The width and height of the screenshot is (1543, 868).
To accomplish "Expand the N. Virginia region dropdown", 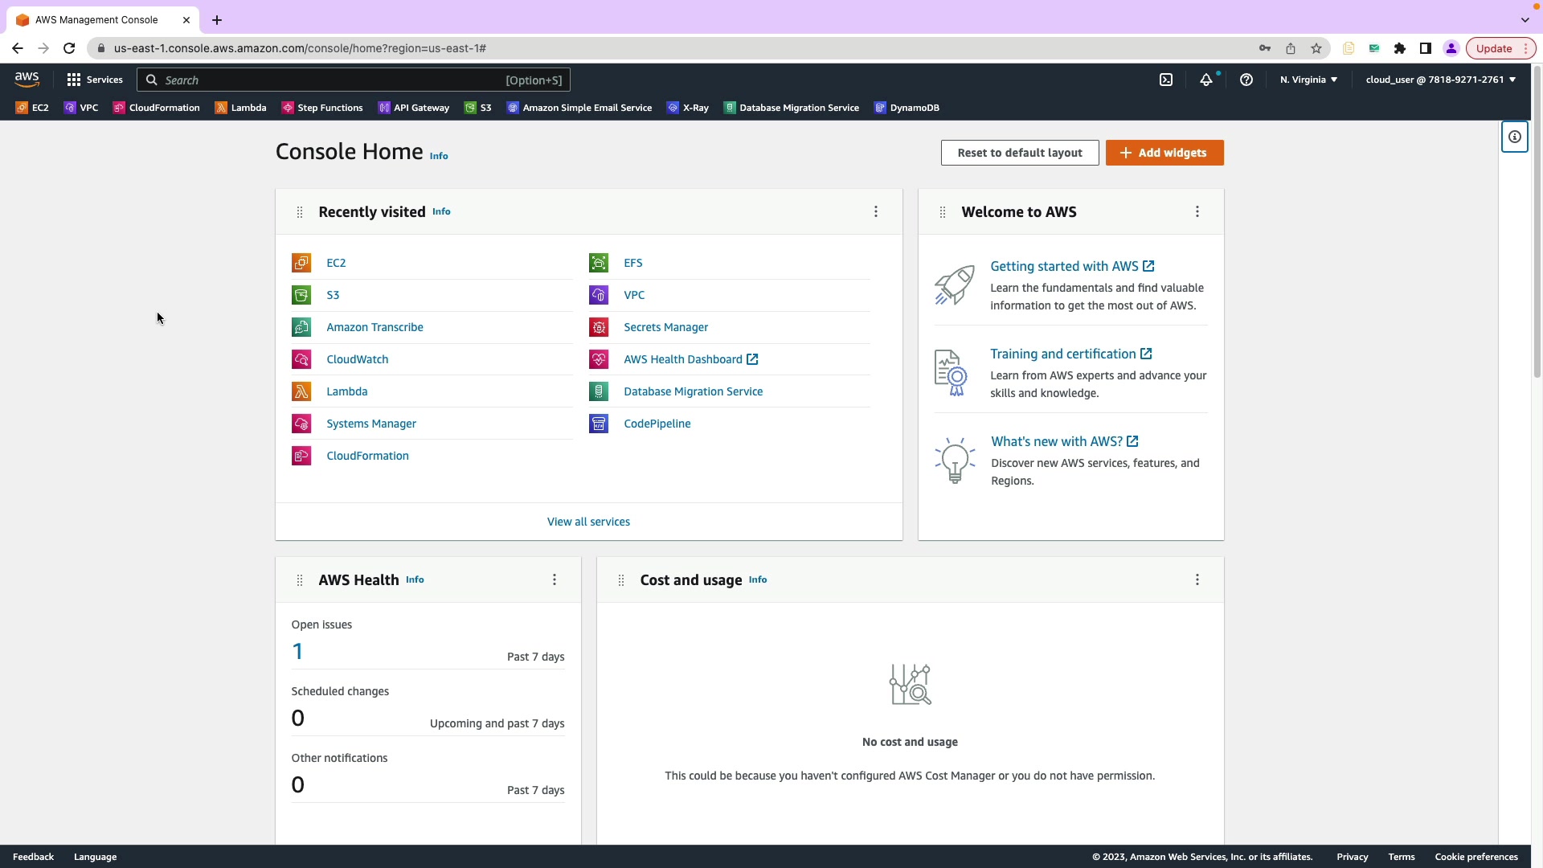I will click(x=1308, y=80).
